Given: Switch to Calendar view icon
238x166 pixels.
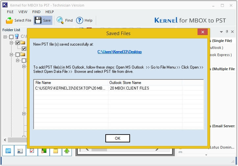Looking at the screenshot, I should (x=8, y=151).
